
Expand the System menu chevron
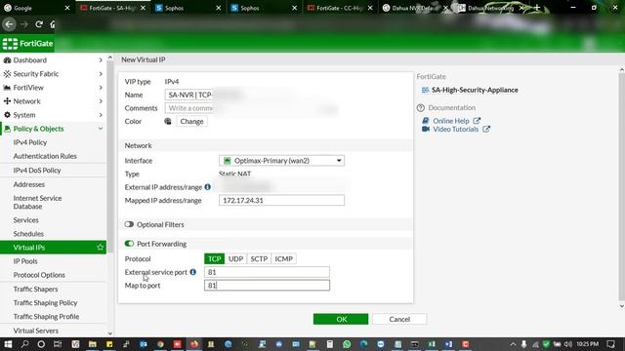(101, 115)
